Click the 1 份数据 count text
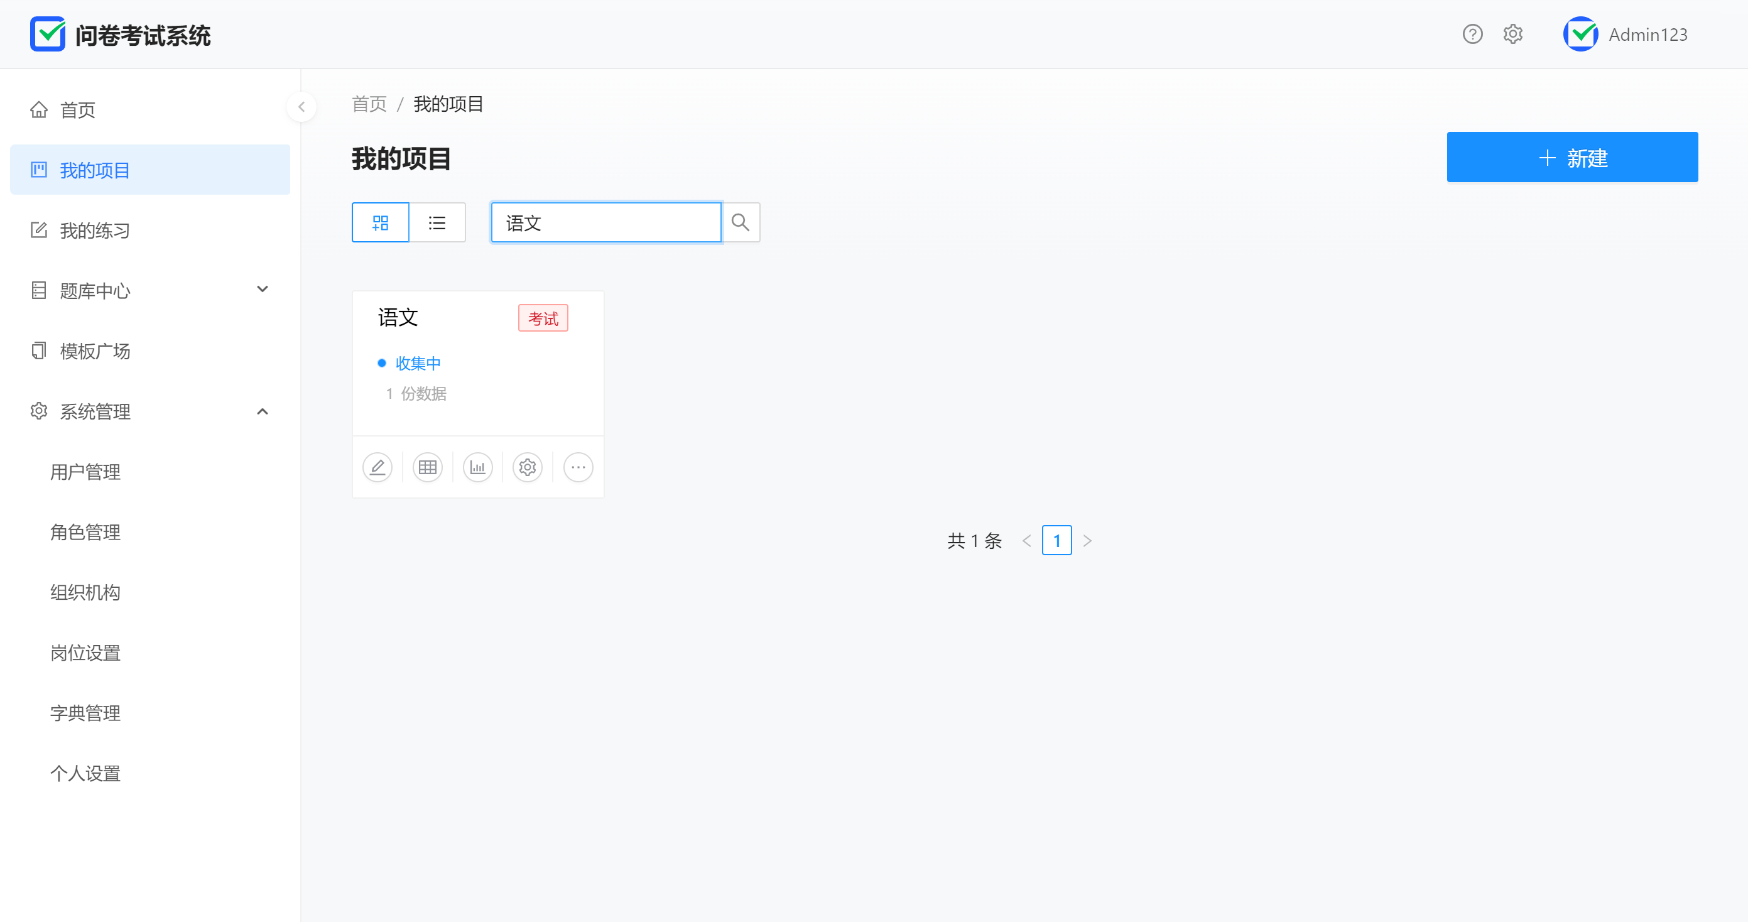 (416, 394)
